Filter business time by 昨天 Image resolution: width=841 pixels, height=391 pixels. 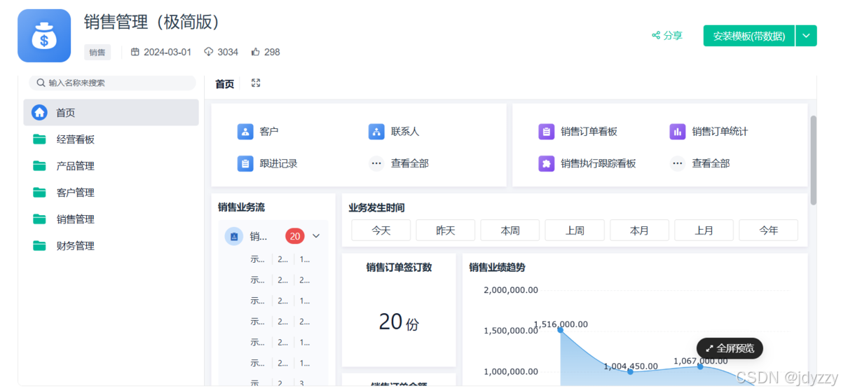click(x=446, y=231)
